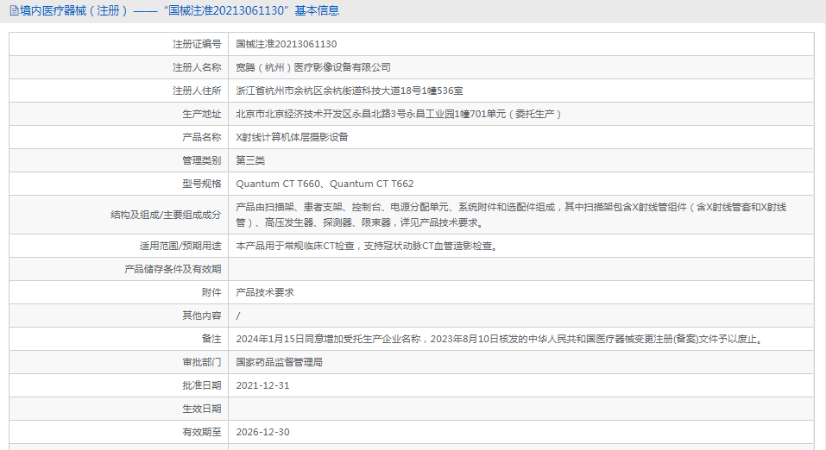Click the 注册证编号 label cell
The height and width of the screenshot is (450, 826).
(x=197, y=44)
